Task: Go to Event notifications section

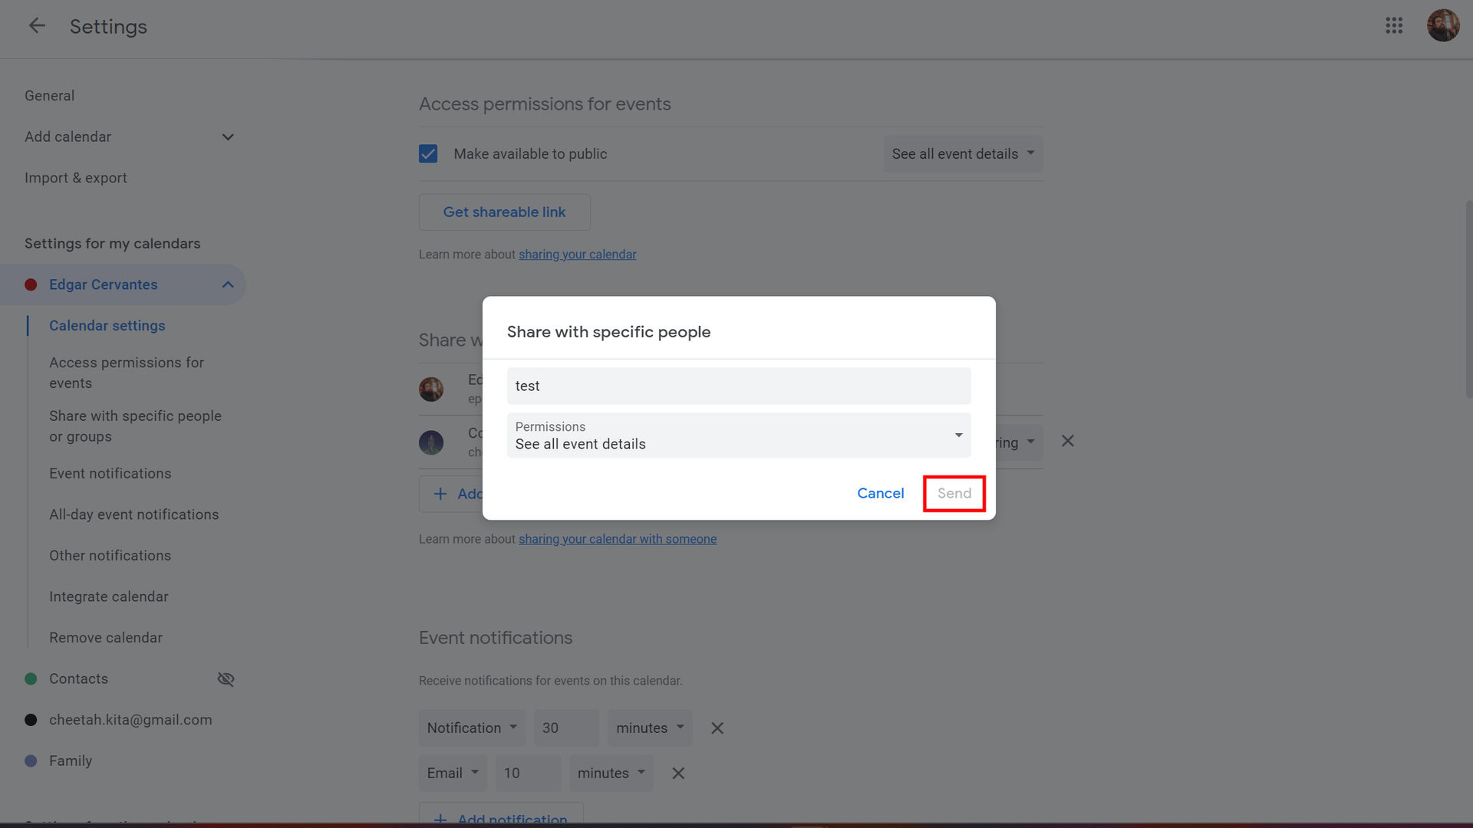Action: point(110,474)
